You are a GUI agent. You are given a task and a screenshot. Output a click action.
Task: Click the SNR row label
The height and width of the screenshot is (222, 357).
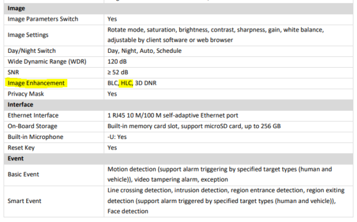(13, 72)
